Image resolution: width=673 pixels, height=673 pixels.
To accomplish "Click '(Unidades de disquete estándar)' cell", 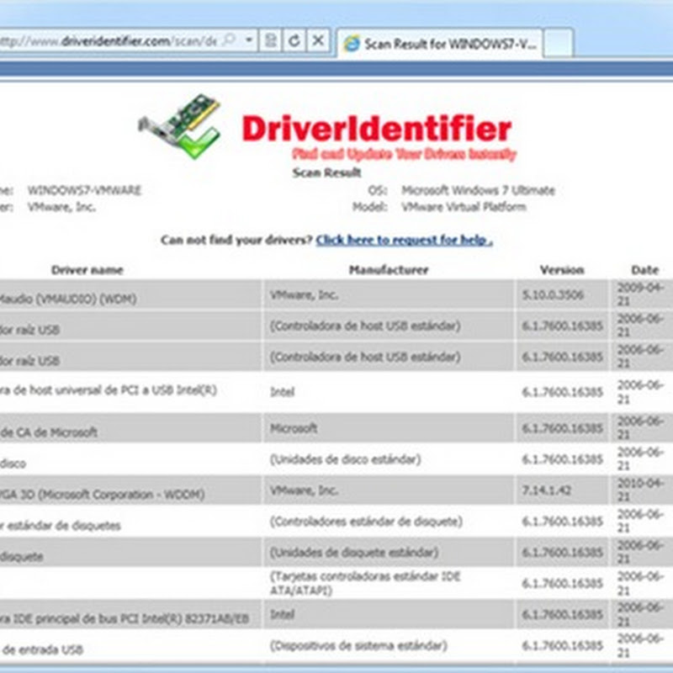I will (x=389, y=553).
